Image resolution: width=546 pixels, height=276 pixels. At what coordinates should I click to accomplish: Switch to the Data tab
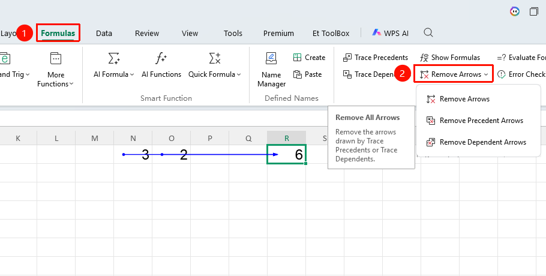(104, 34)
